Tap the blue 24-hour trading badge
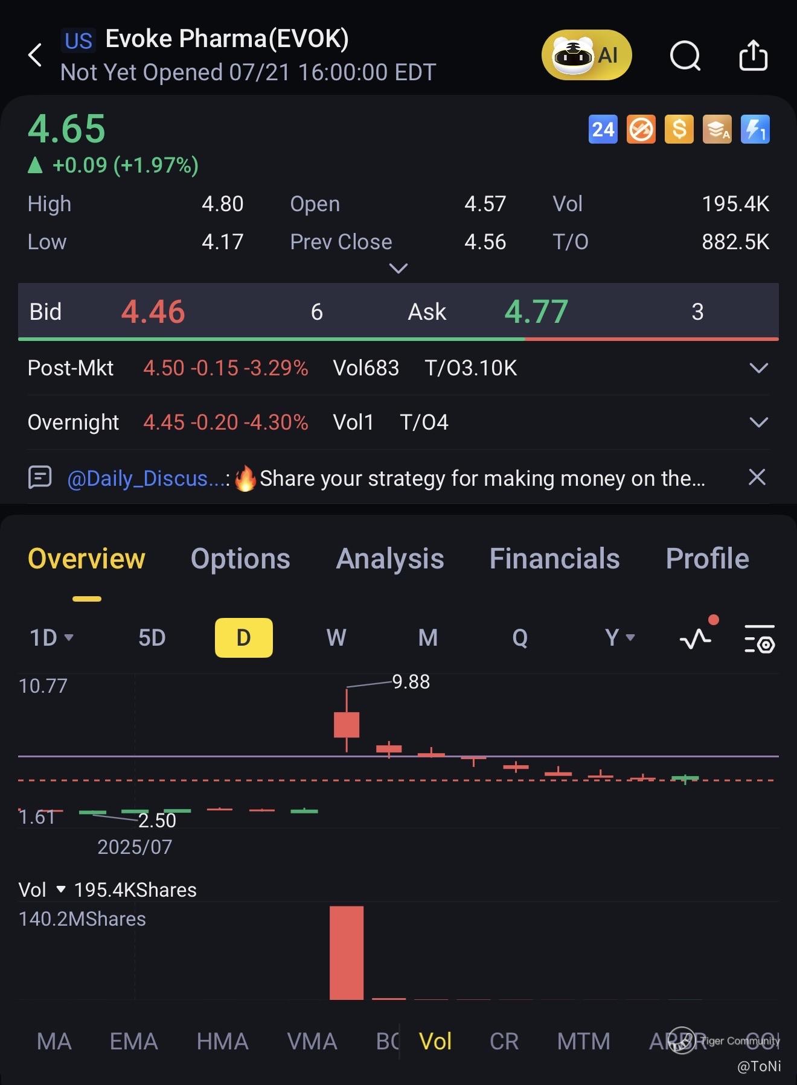 click(603, 129)
